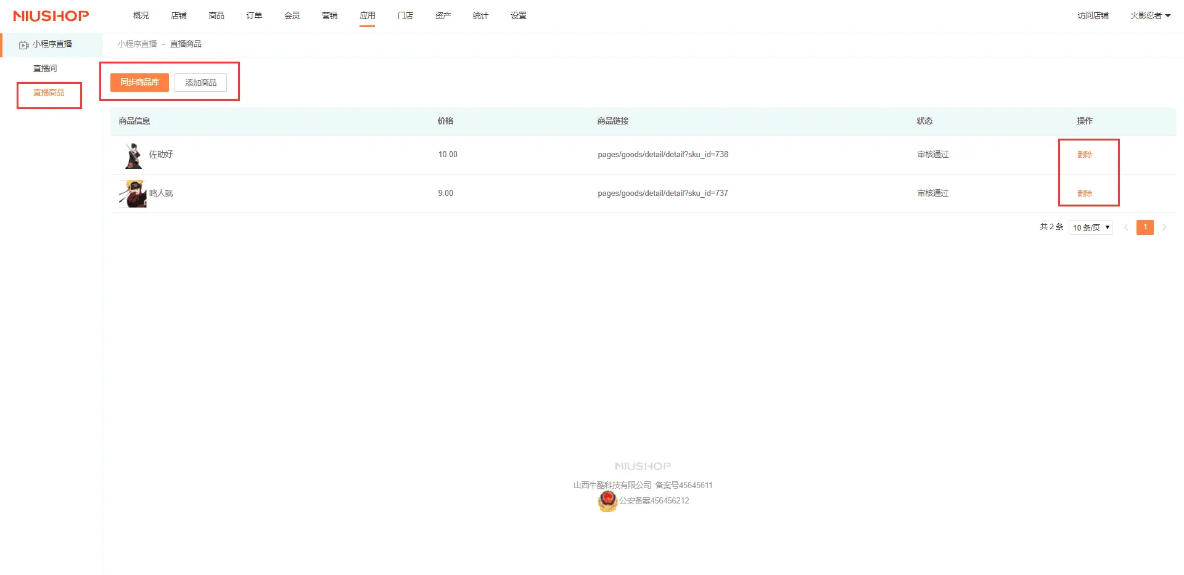
Task: Switch to the 营销 top menu
Action: point(329,15)
